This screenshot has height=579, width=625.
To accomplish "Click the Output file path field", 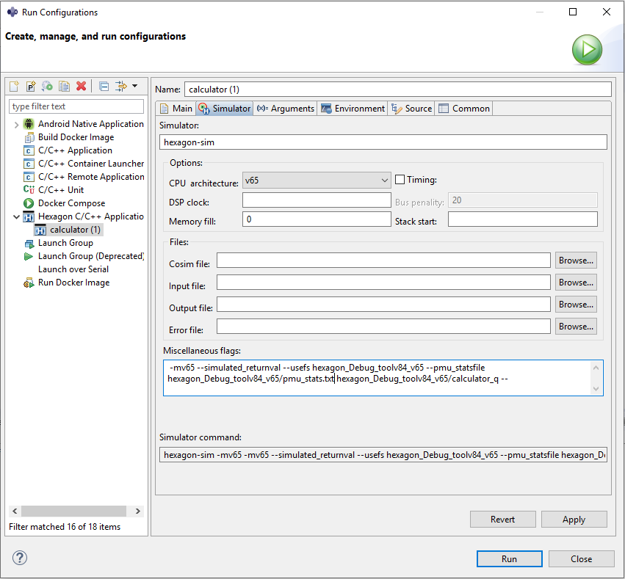I will (383, 305).
